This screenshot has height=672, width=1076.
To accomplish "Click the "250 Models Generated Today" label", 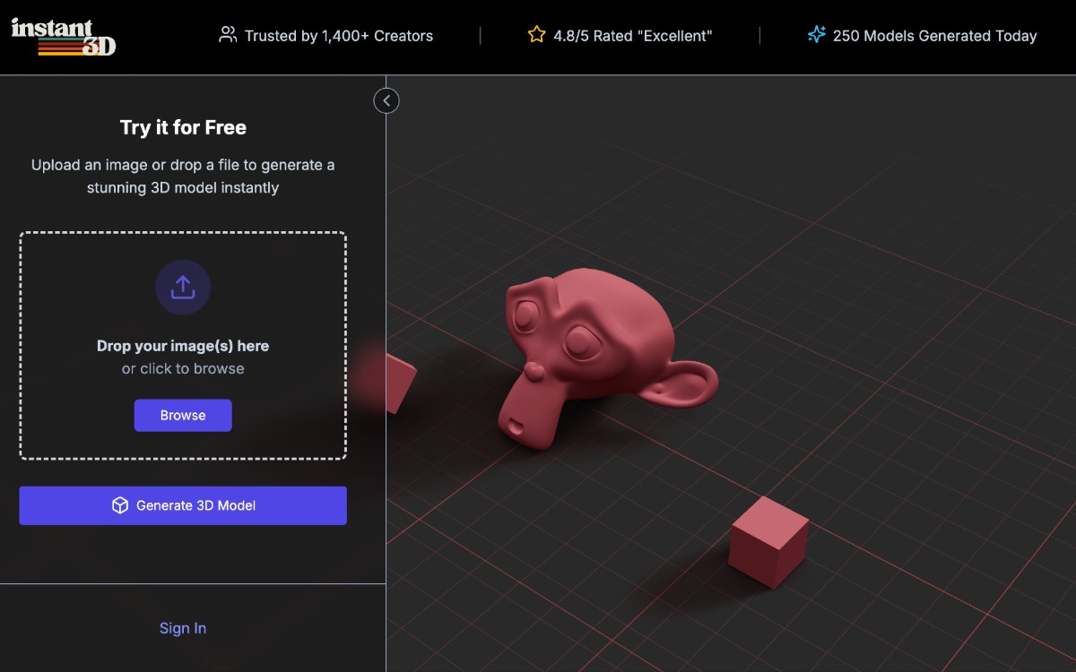I will (934, 36).
